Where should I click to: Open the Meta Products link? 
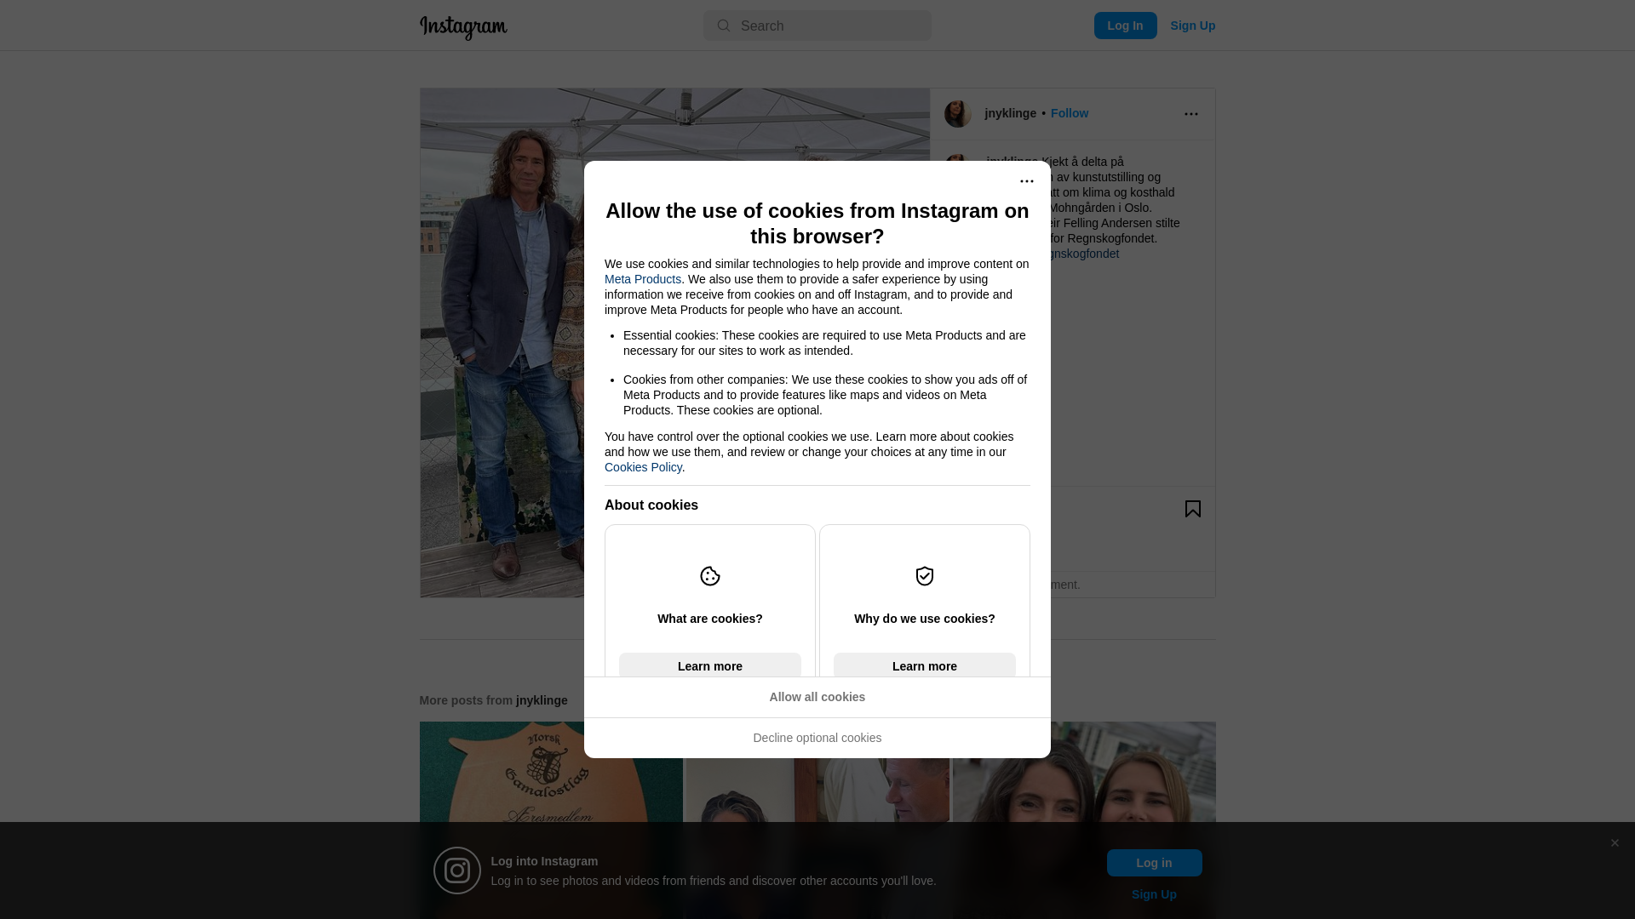point(643,279)
